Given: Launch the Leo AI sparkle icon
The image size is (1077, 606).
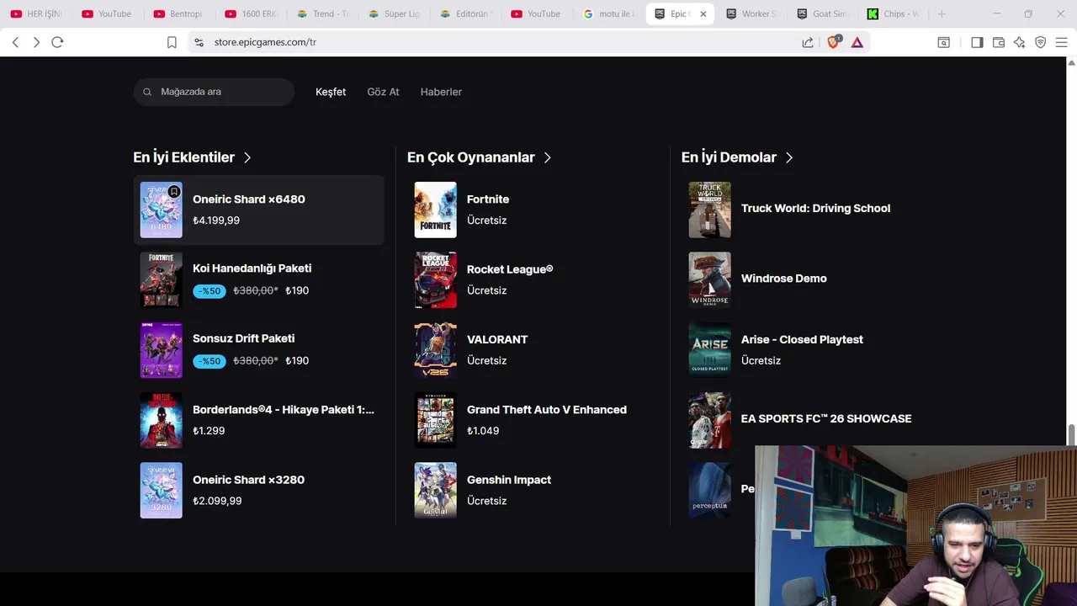Looking at the screenshot, I should (x=1020, y=42).
